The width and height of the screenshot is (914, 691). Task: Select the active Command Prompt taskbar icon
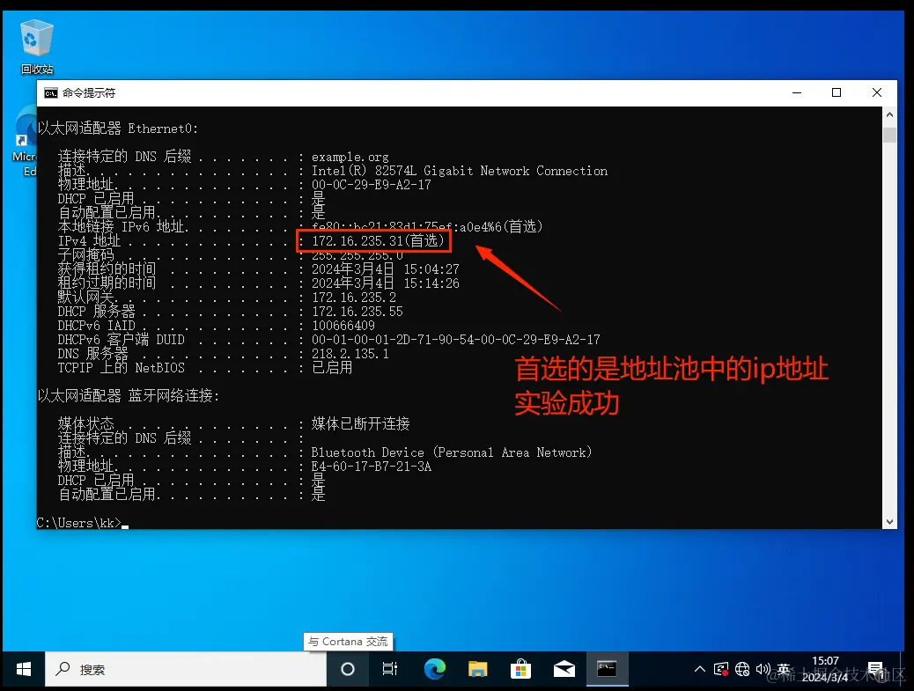607,669
